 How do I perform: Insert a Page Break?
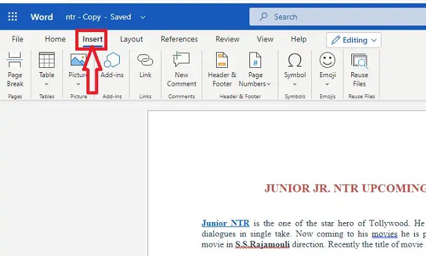click(x=15, y=70)
